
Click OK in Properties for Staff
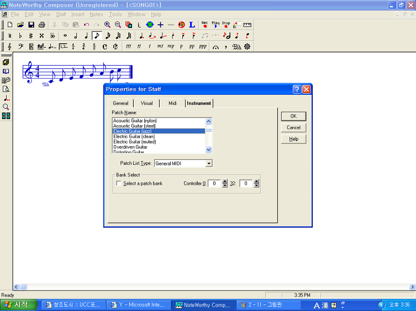(x=293, y=116)
